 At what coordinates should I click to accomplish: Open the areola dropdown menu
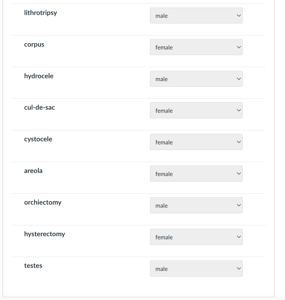click(196, 174)
